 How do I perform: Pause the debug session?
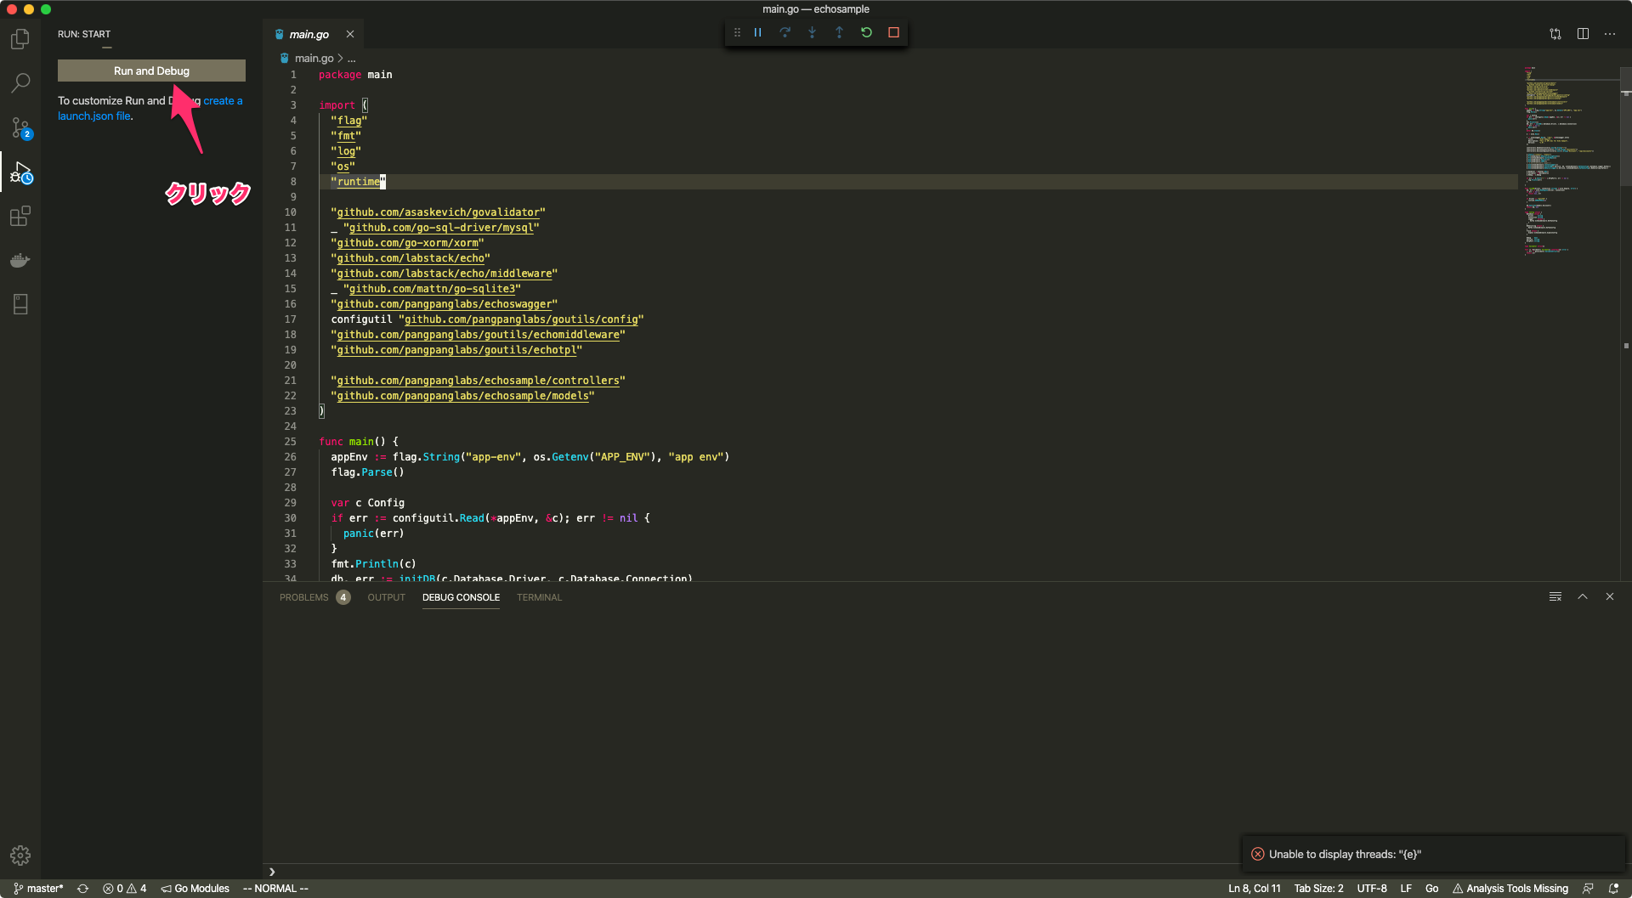click(757, 32)
